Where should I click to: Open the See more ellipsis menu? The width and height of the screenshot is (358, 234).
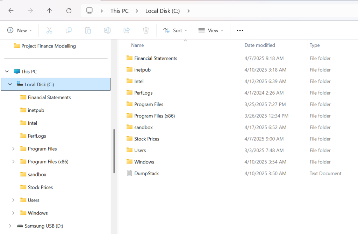(240, 30)
